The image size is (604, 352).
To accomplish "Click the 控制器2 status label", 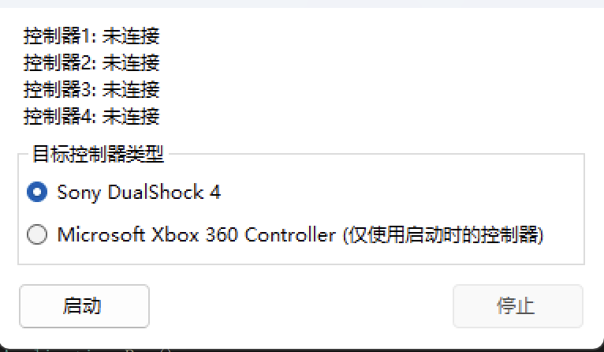I will 91,62.
